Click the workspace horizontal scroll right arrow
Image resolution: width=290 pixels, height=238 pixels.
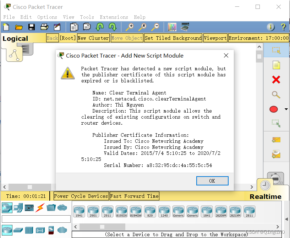point(252,187)
